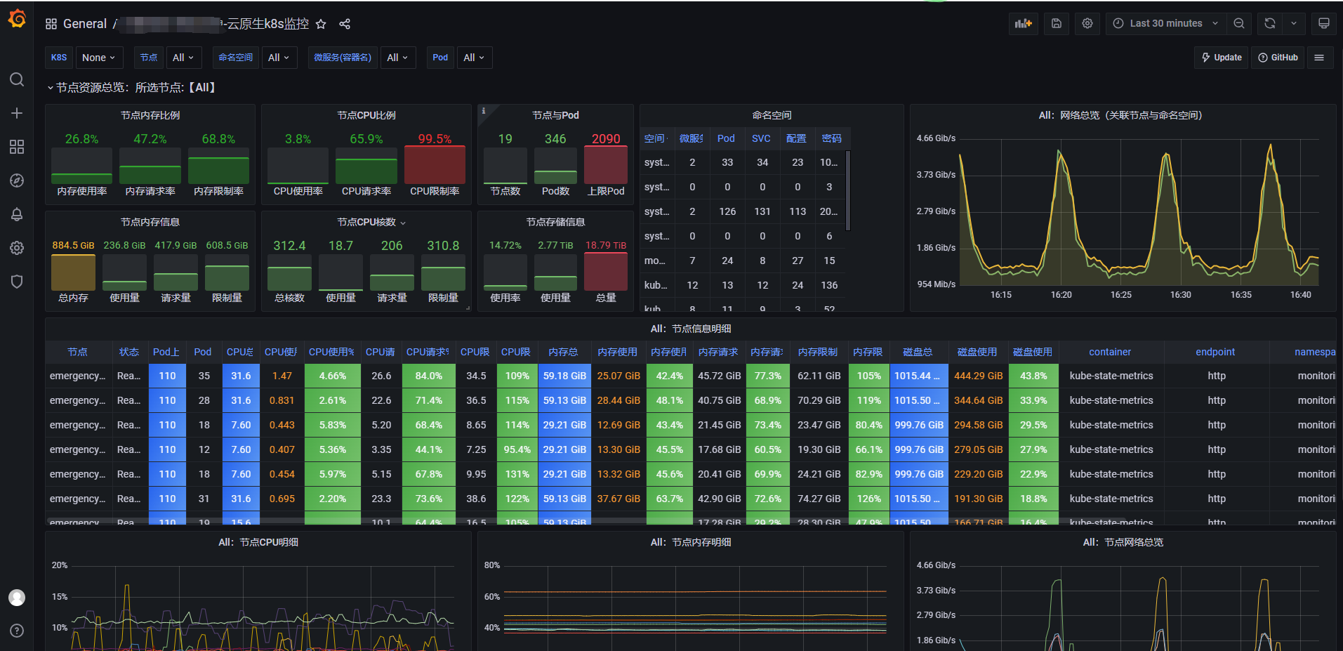
Task: Zoom out the time range
Action: pyautogui.click(x=1239, y=23)
